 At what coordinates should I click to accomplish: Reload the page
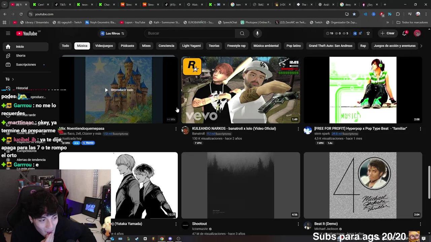[21, 14]
